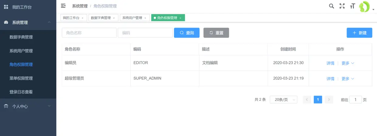Open 登录日志查看 from sidebar
Screen dimensions: 377x136
pos(28,92)
